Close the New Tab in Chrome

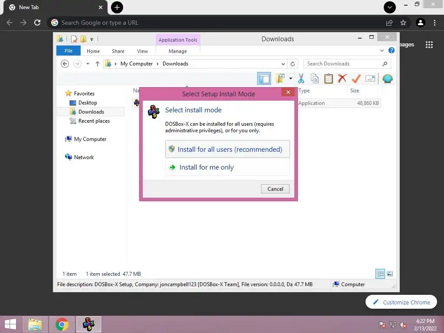101,7
